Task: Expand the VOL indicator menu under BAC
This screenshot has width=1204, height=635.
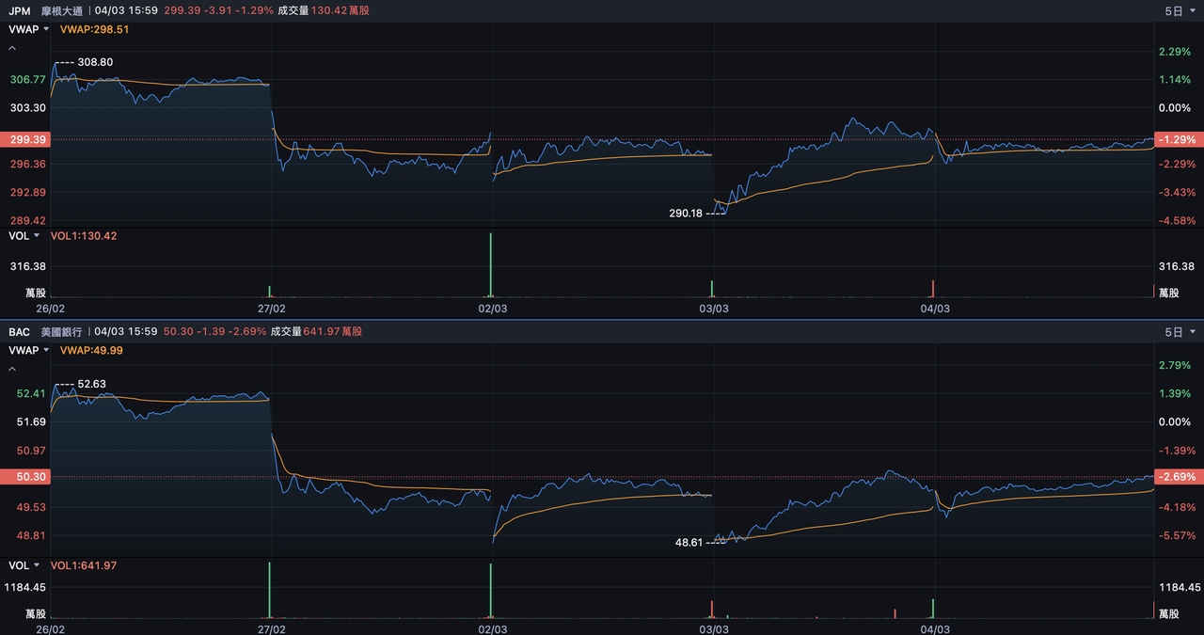Action: point(24,565)
